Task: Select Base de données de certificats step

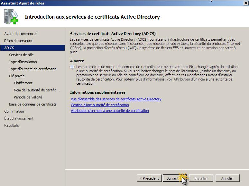Action: [x=33, y=104]
